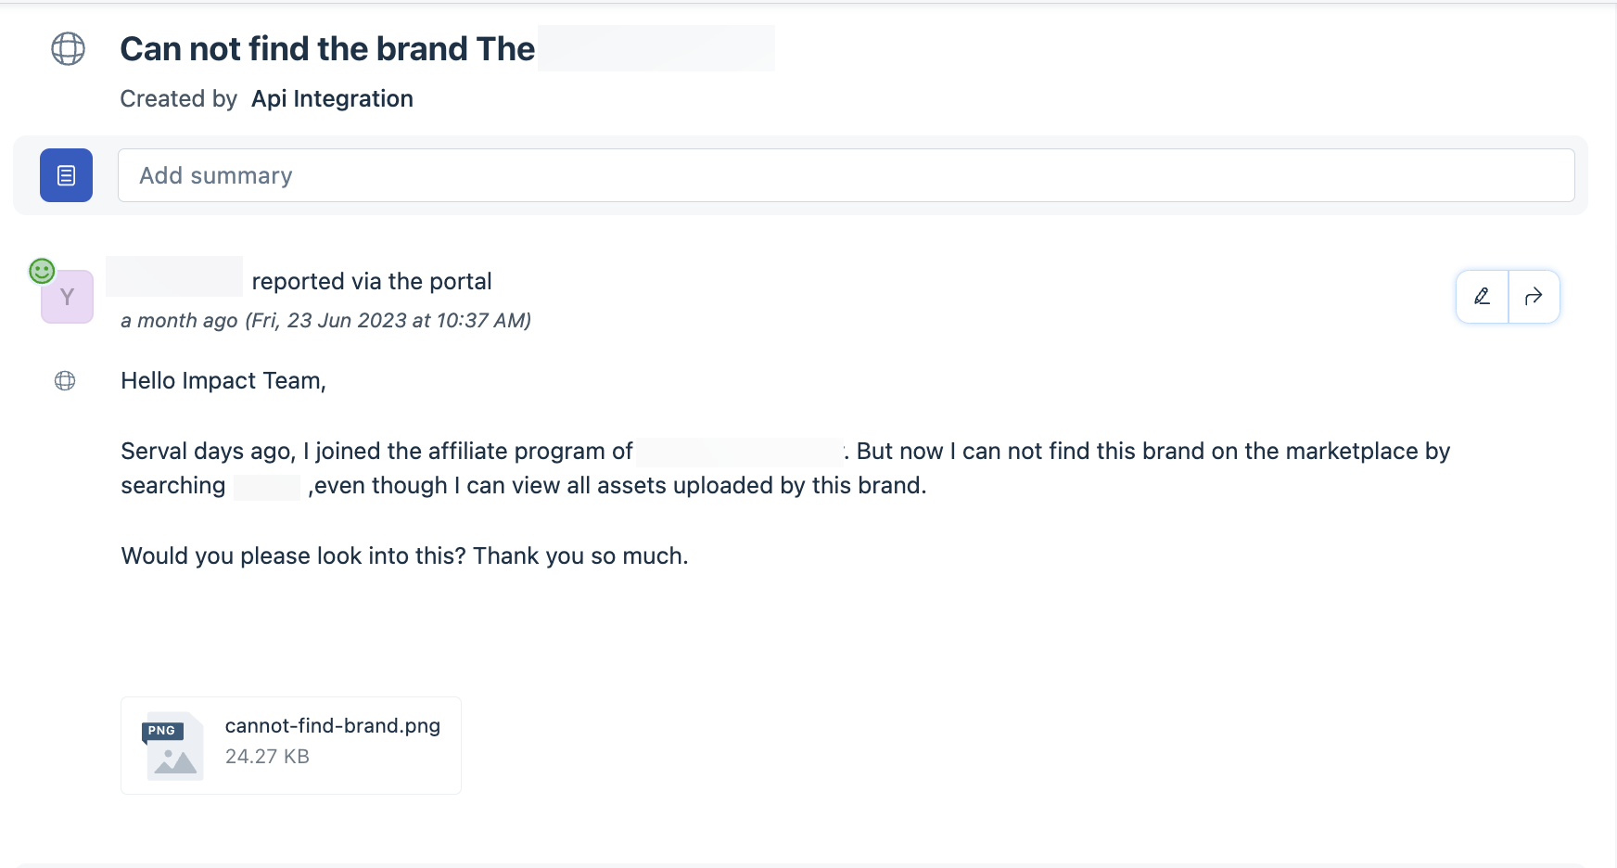The height and width of the screenshot is (868, 1617).
Task: Open the attachment preview card
Action: click(x=290, y=745)
